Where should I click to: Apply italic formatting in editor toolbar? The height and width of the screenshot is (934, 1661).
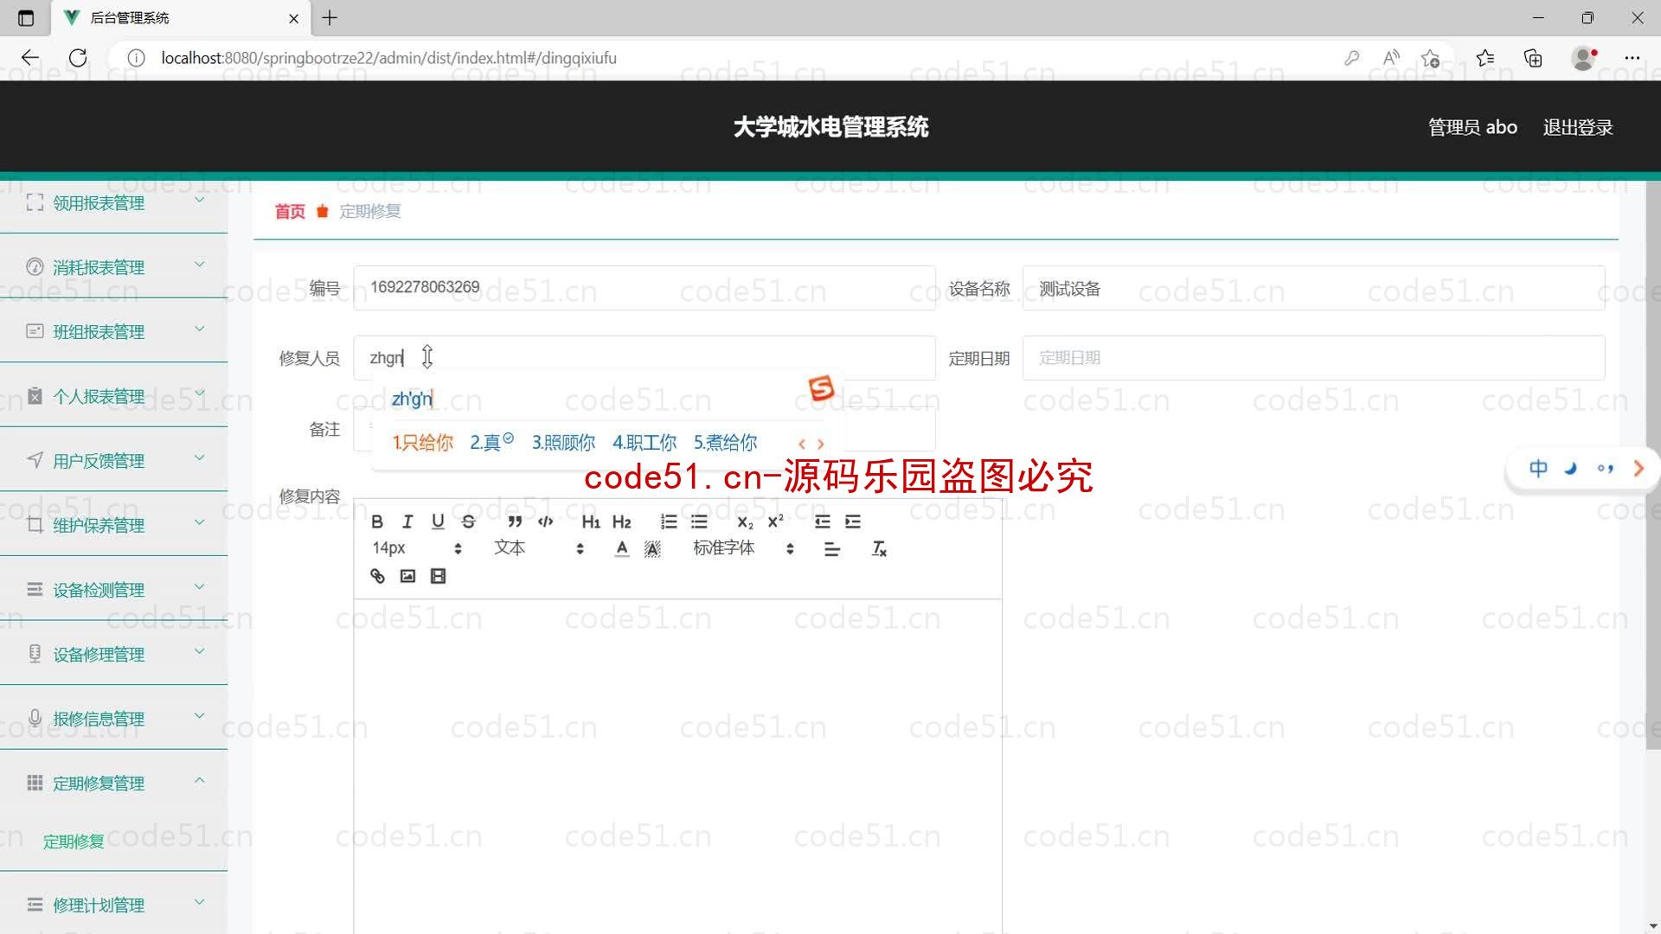click(x=407, y=521)
